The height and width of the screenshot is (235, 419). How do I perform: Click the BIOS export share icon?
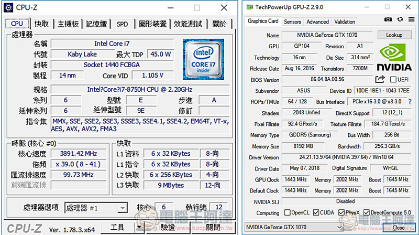(380, 79)
